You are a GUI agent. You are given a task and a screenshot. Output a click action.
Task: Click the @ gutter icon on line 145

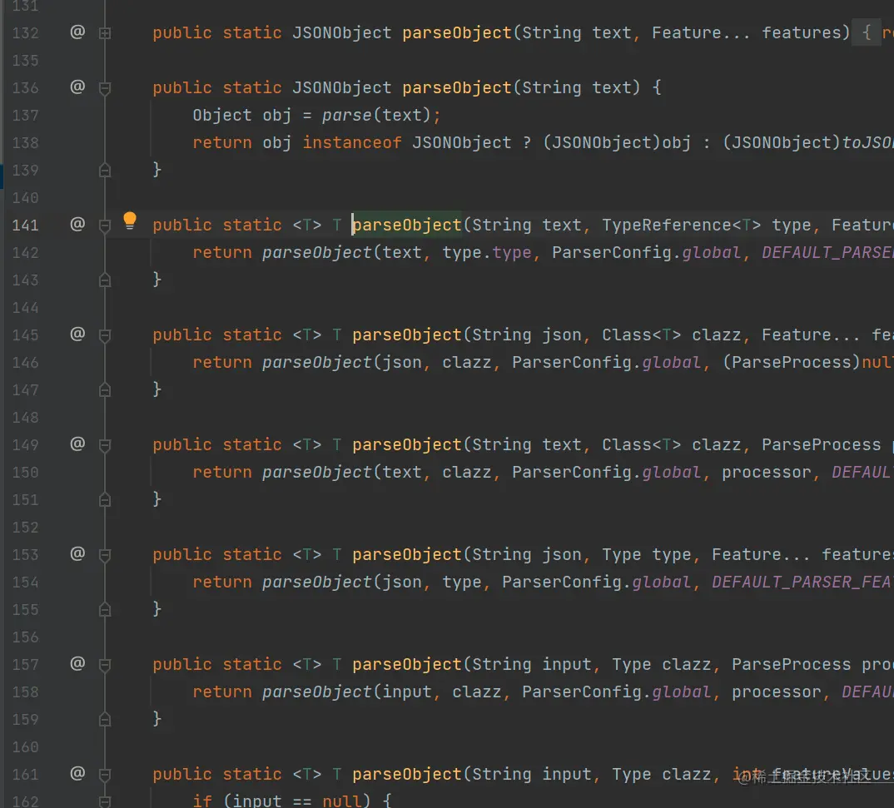tap(77, 334)
